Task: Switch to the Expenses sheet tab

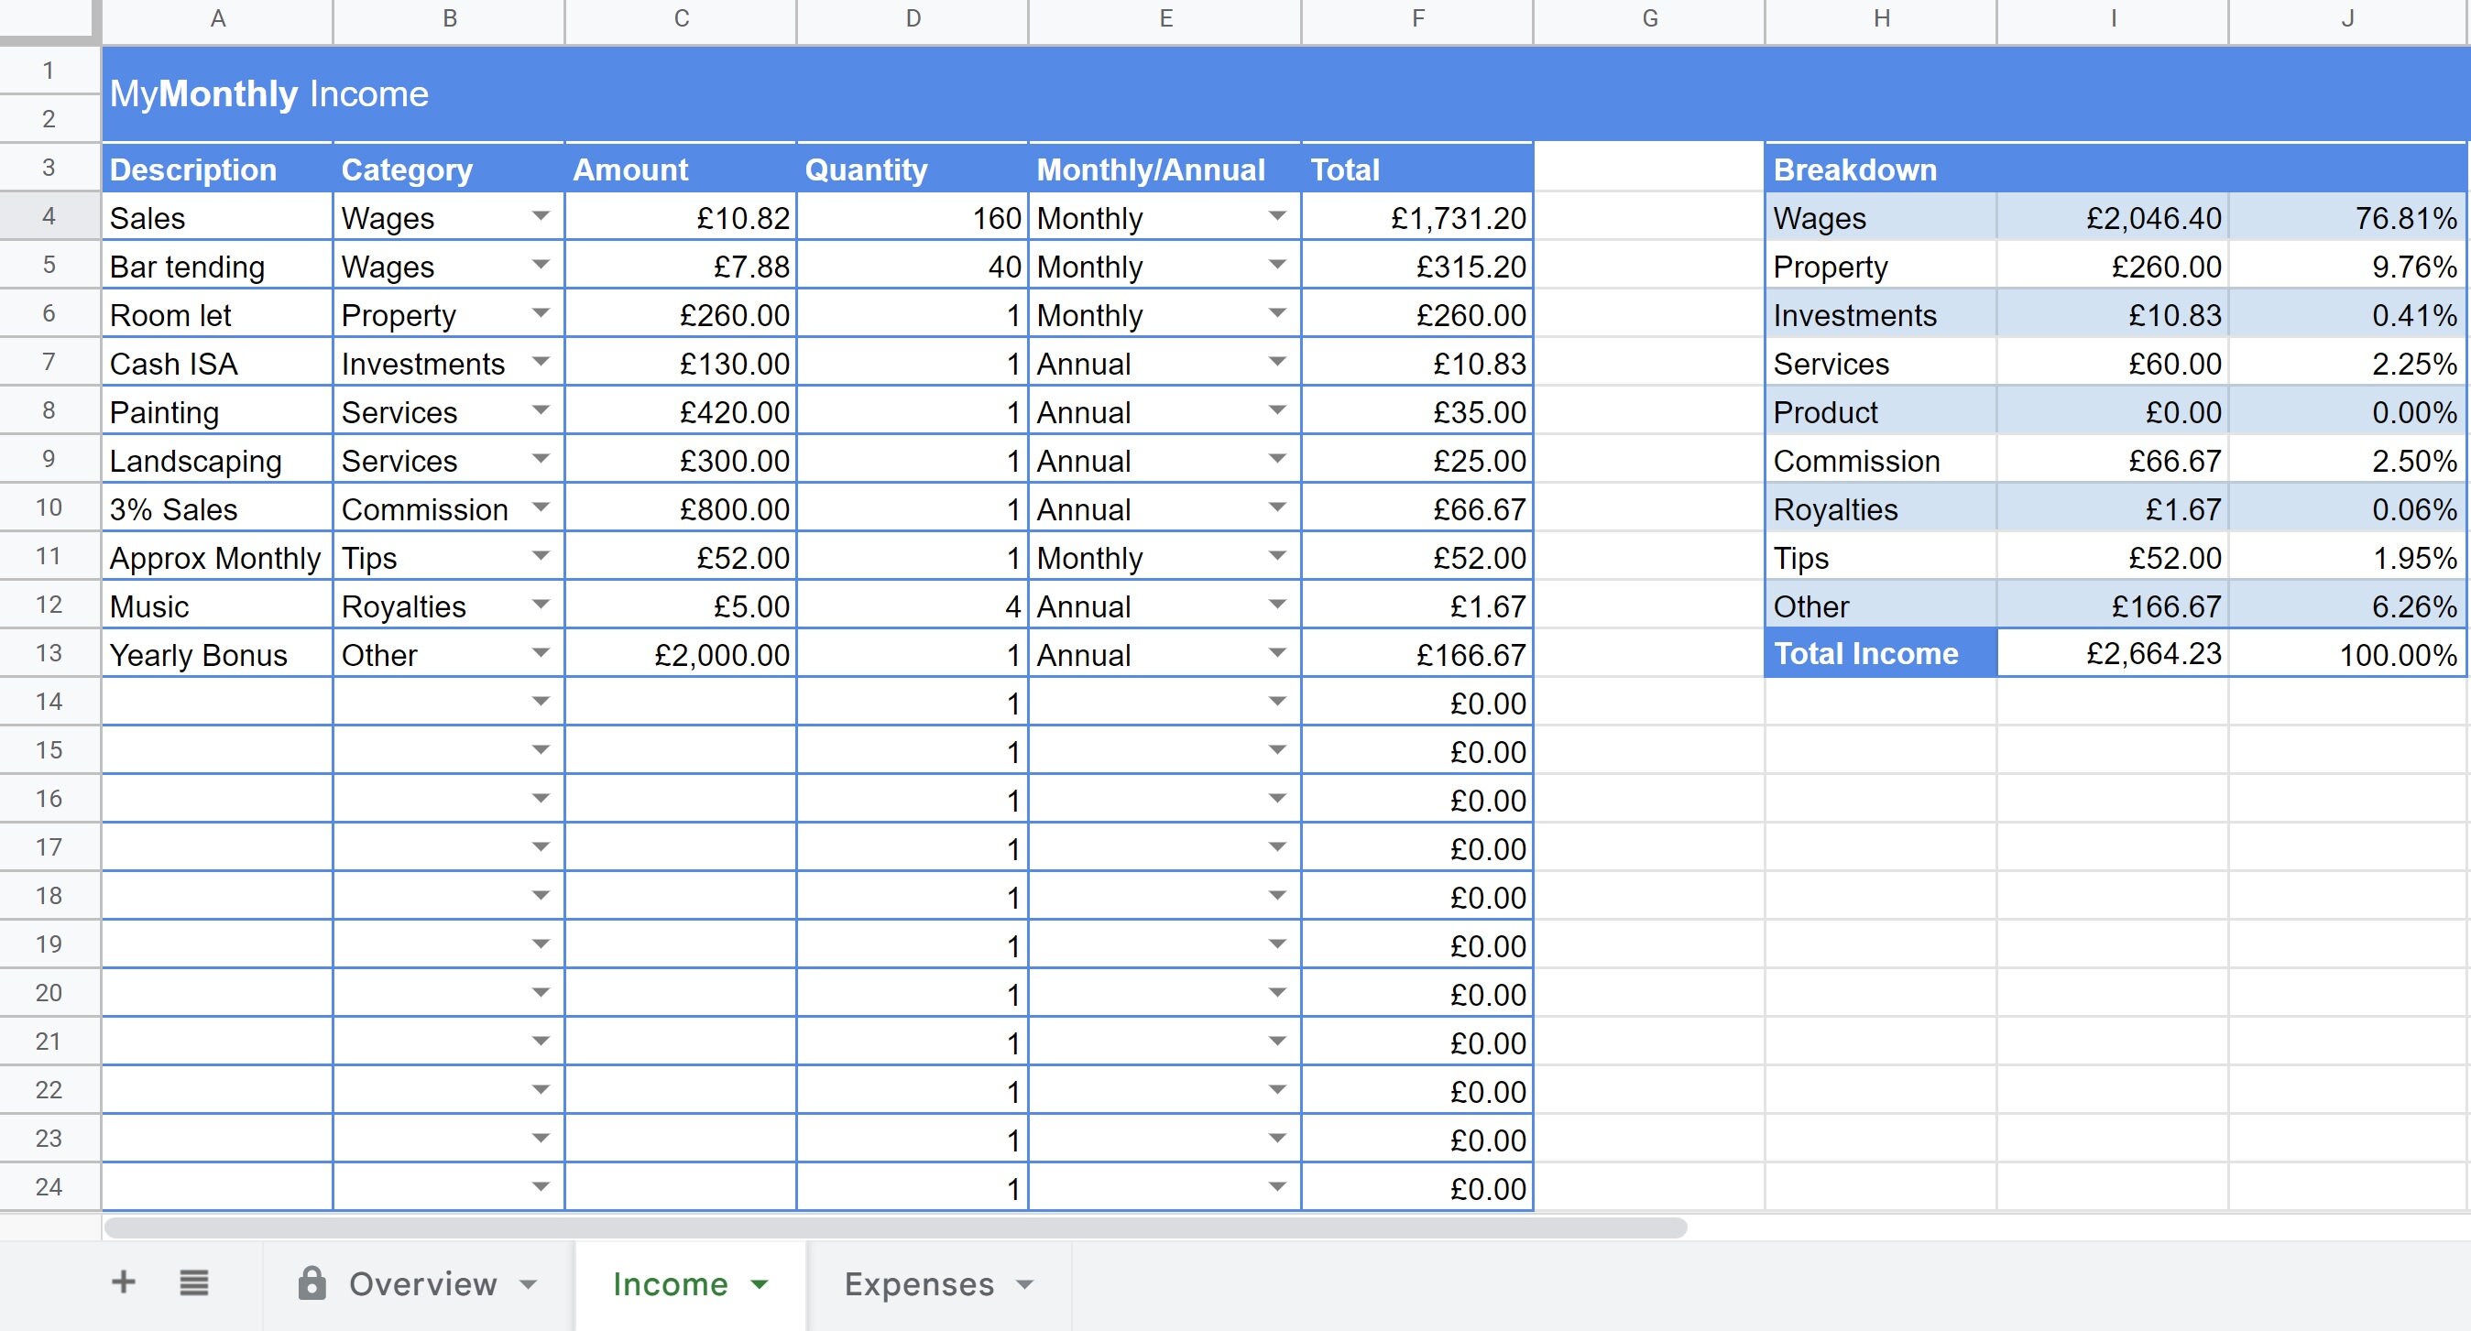Action: (918, 1283)
